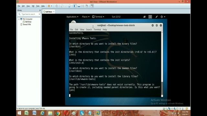This screenshot has width=207, height=116.
Task: Open VMware File menu
Action: (19, 6)
